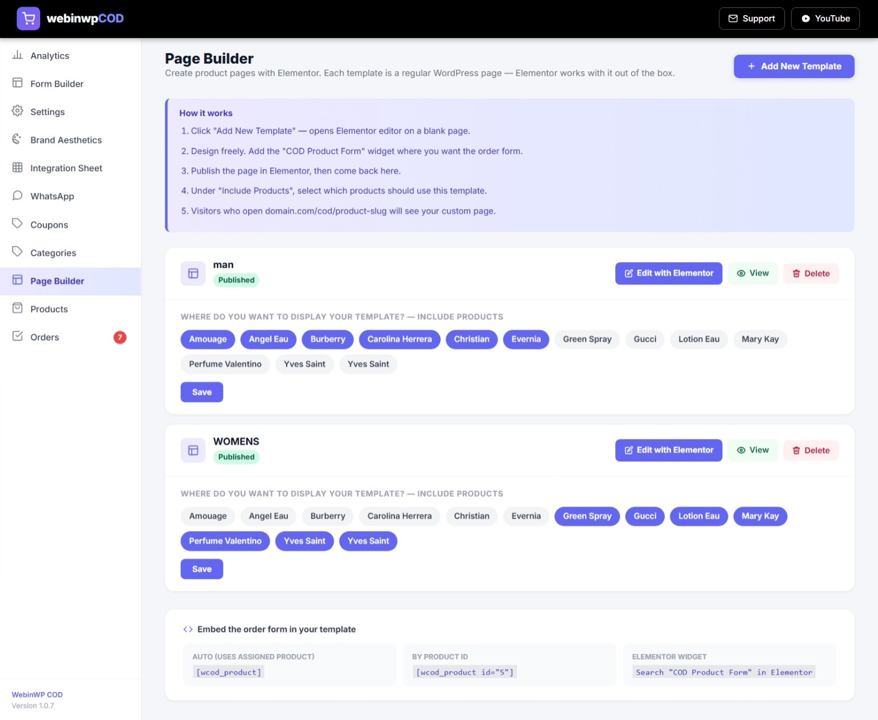Click the Support button

click(751, 18)
